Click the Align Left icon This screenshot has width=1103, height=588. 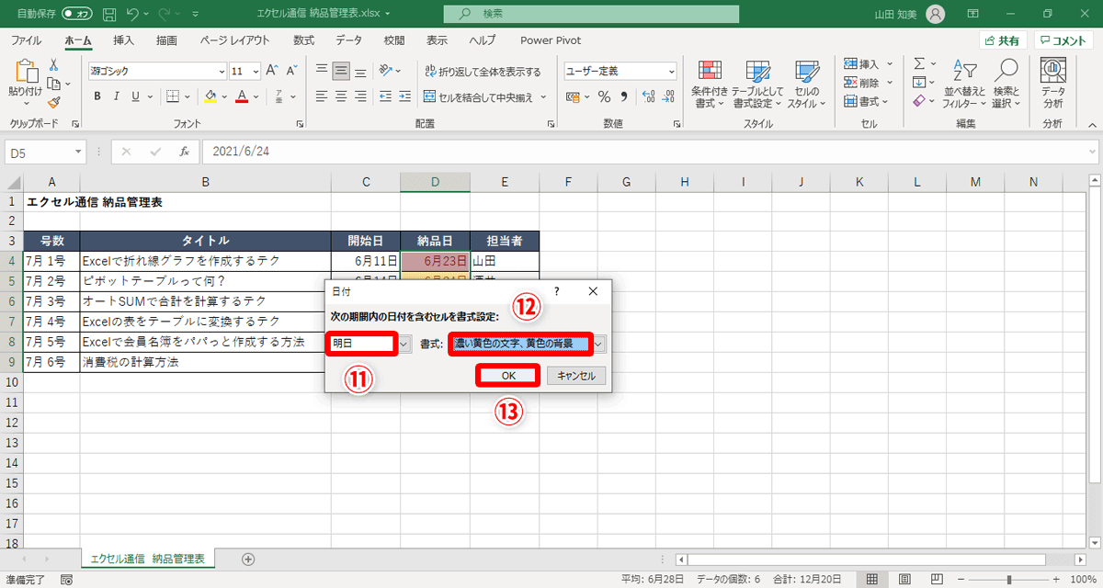pos(322,96)
